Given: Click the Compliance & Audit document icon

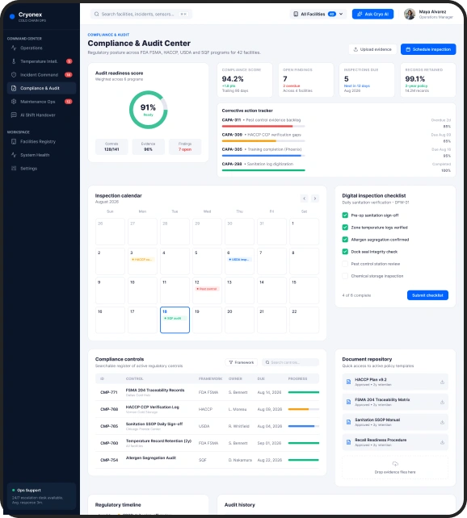Looking at the screenshot, I should coord(14,88).
